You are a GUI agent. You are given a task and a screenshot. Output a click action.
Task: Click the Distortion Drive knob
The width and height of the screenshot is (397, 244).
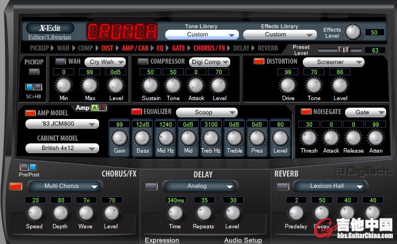tap(288, 85)
